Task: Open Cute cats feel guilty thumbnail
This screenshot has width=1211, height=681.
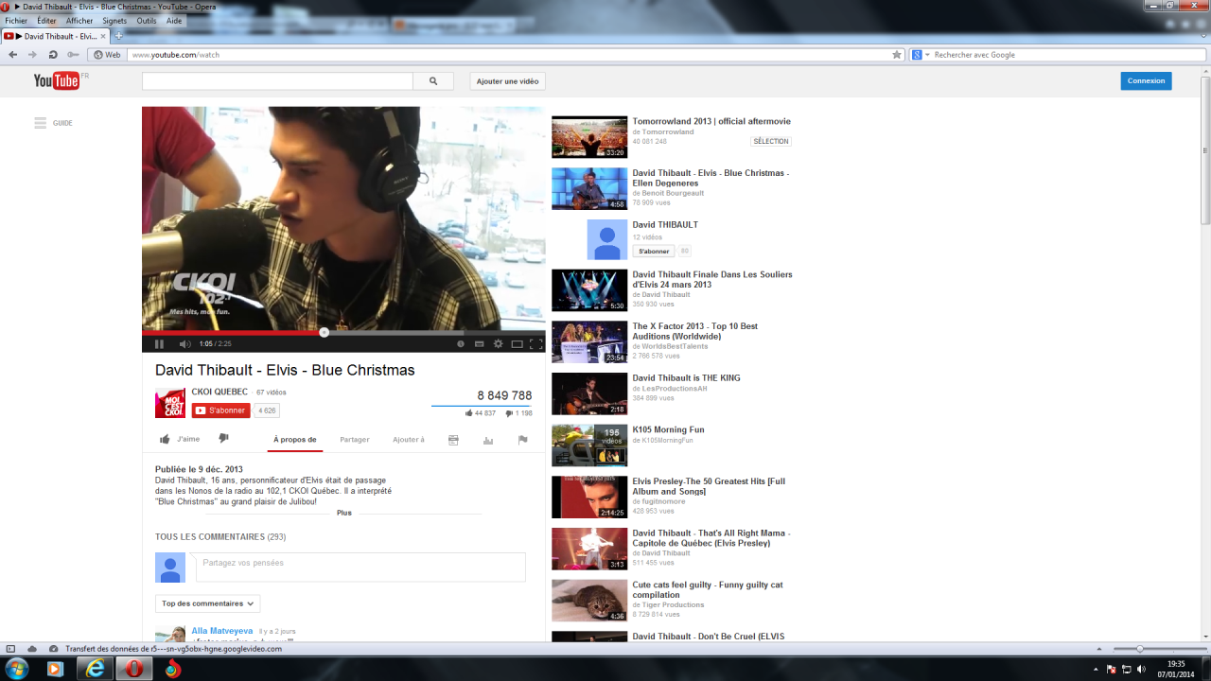Action: pyautogui.click(x=589, y=601)
